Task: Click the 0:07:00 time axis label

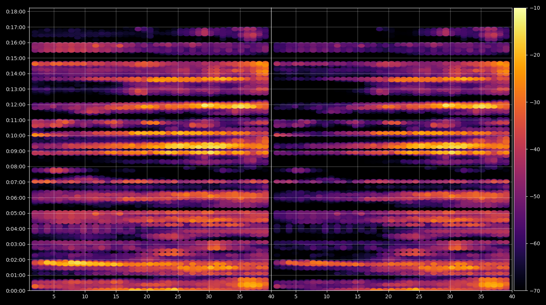Action: 16,182
